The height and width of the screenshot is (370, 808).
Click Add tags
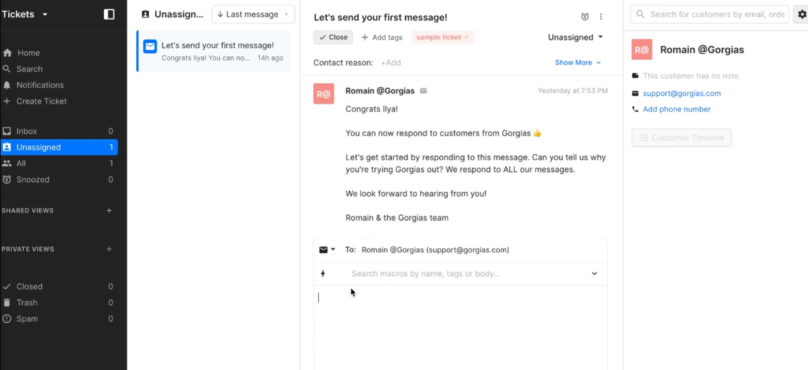[382, 37]
